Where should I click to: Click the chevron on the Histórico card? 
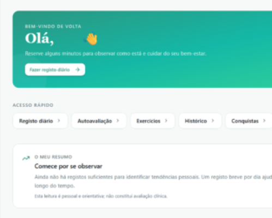tap(213, 120)
